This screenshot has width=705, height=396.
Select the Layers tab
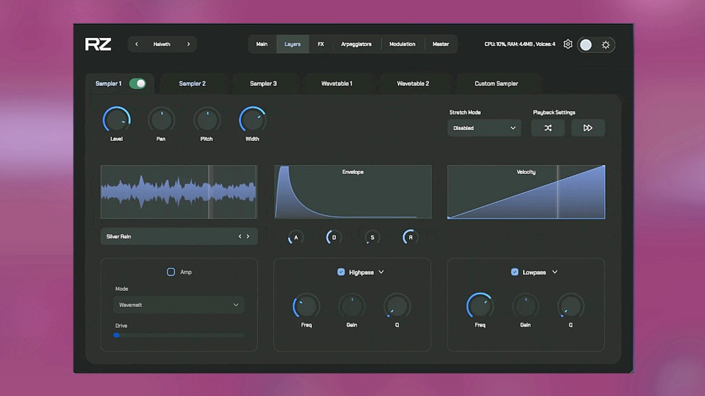[292, 44]
